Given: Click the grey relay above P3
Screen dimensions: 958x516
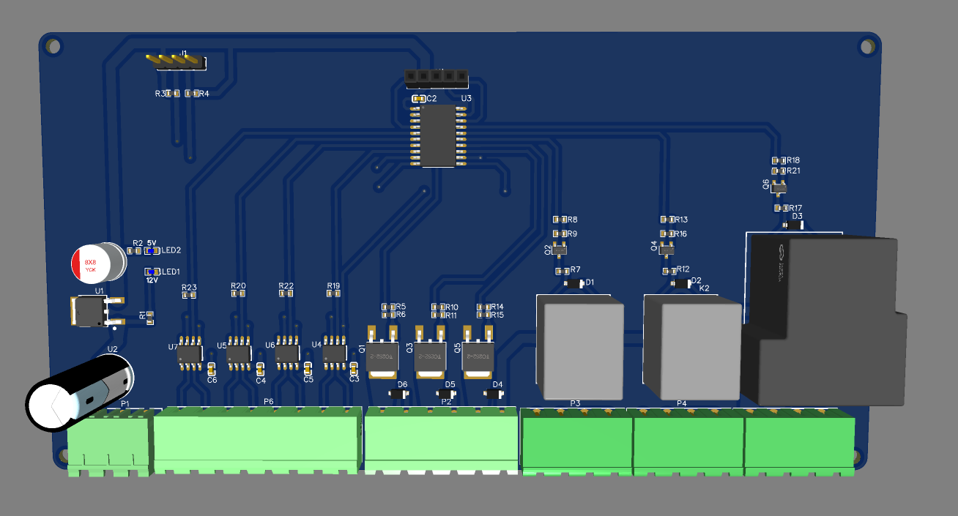Looking at the screenshot, I should [580, 348].
